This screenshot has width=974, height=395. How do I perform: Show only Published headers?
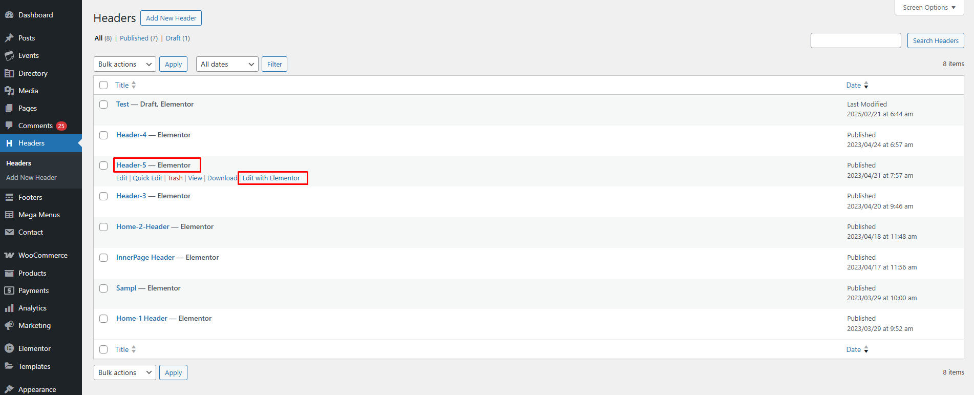(x=134, y=38)
